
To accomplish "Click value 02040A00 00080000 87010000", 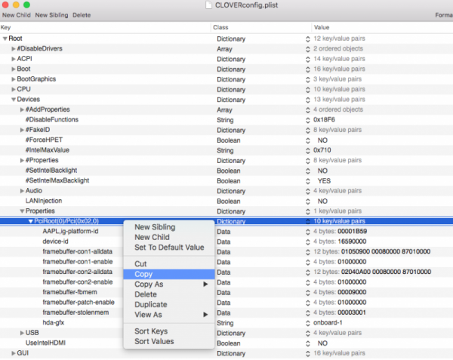I will (386, 272).
